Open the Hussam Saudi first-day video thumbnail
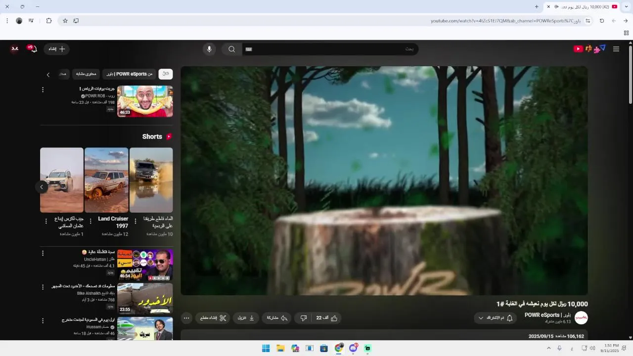The image size is (633, 356). click(x=145, y=328)
